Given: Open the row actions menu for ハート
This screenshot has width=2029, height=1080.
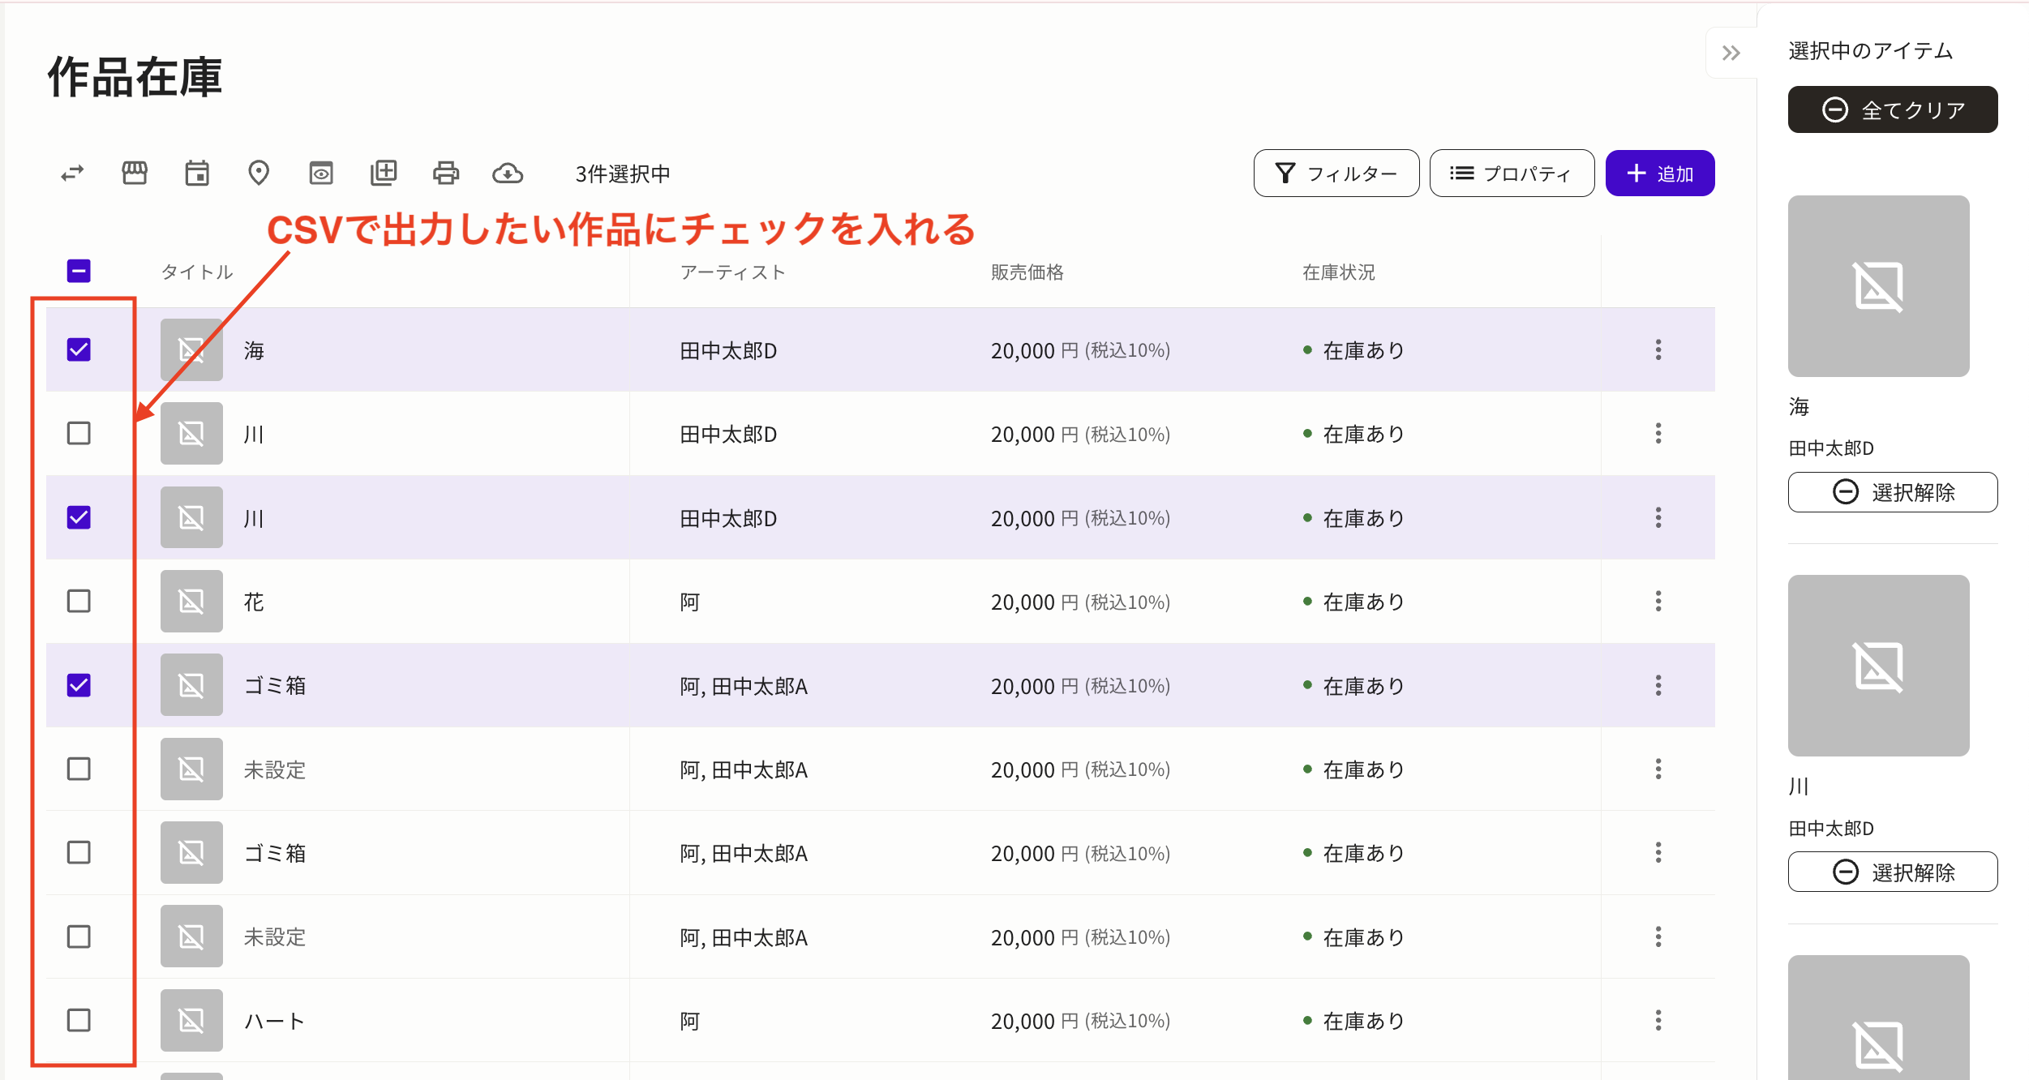Looking at the screenshot, I should tap(1658, 1020).
